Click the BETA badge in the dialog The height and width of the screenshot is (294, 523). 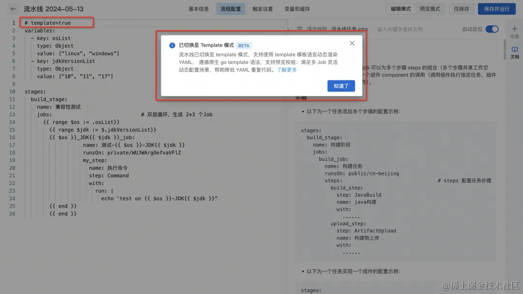coord(244,46)
